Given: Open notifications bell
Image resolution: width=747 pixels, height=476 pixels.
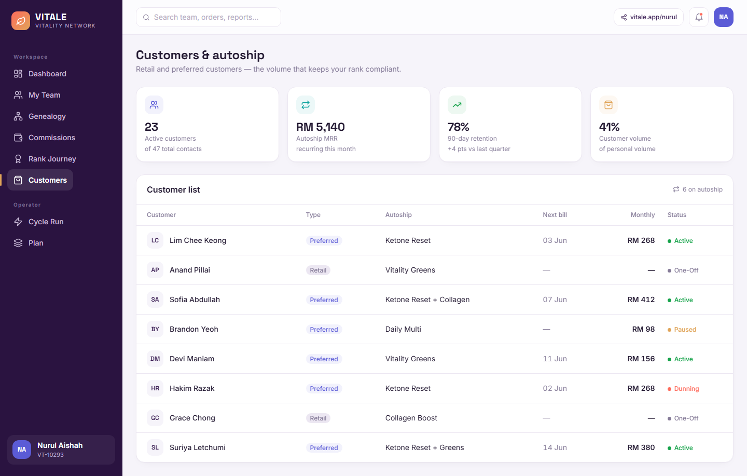Looking at the screenshot, I should point(699,17).
